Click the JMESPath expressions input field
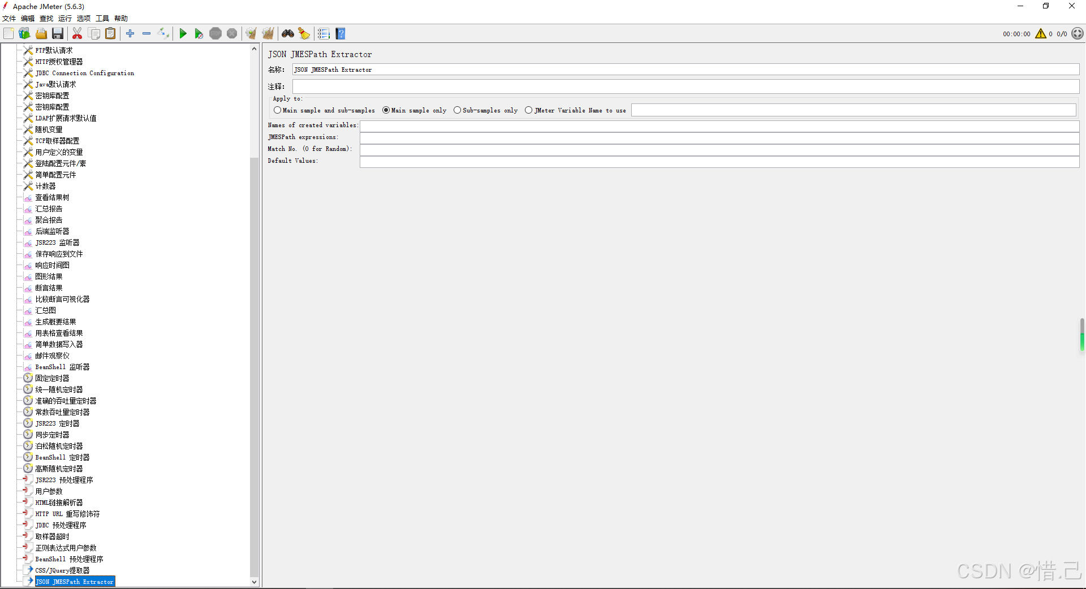Viewport: 1086px width, 589px height. point(719,137)
